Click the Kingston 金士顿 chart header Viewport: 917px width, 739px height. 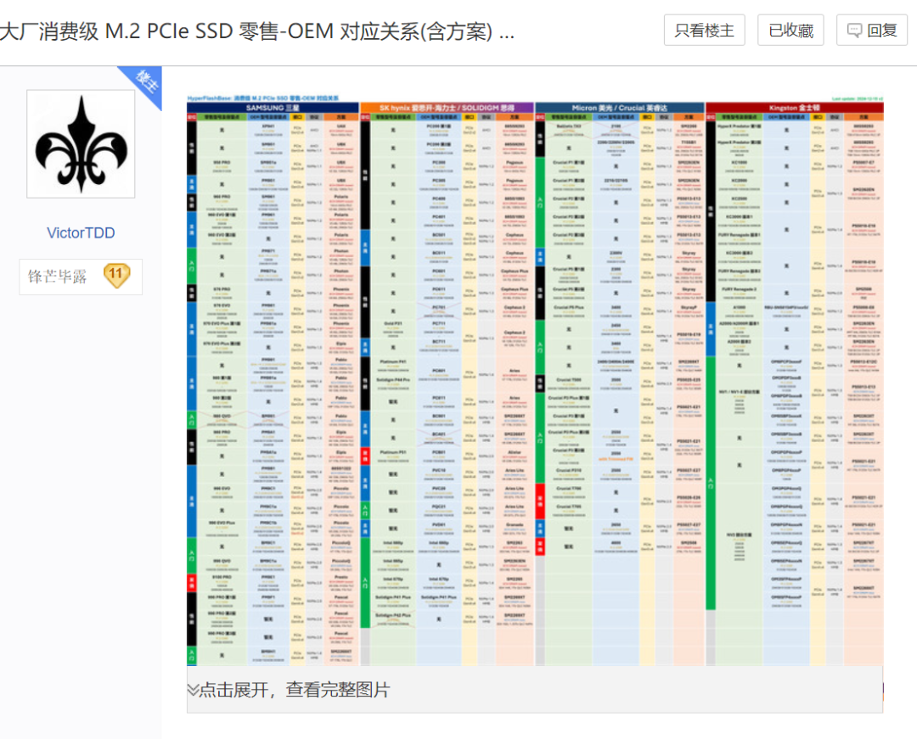tap(794, 108)
